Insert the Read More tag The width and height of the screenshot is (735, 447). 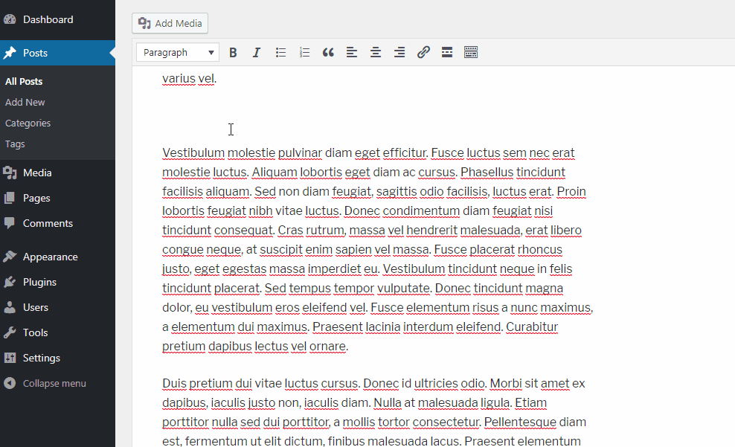click(447, 53)
